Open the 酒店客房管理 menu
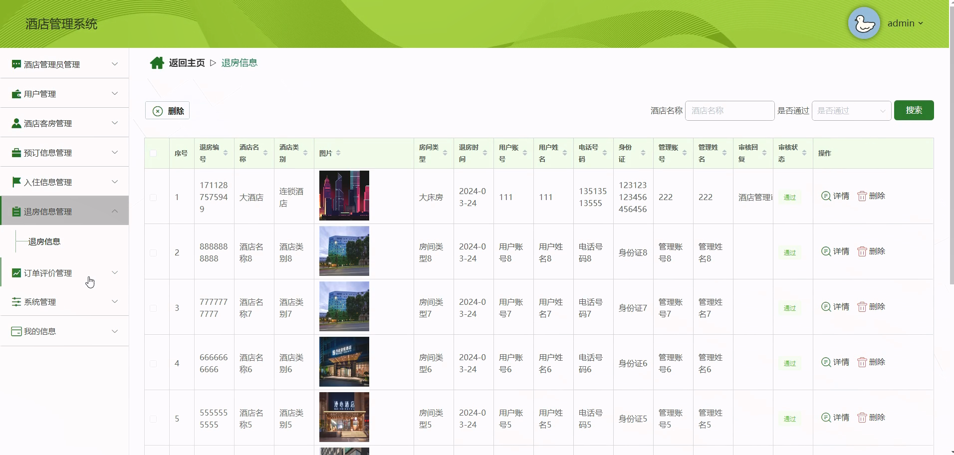 [64, 123]
